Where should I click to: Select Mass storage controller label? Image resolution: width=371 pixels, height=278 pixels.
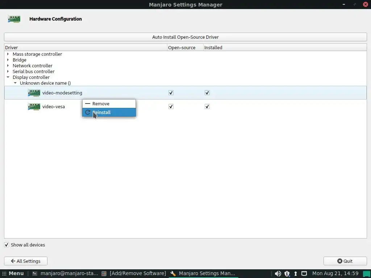click(37, 54)
